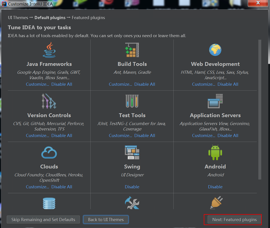Screen dimensions: 270x228
Task: Click 'Tune IDEA to your tasks' title
Action: [39, 27]
